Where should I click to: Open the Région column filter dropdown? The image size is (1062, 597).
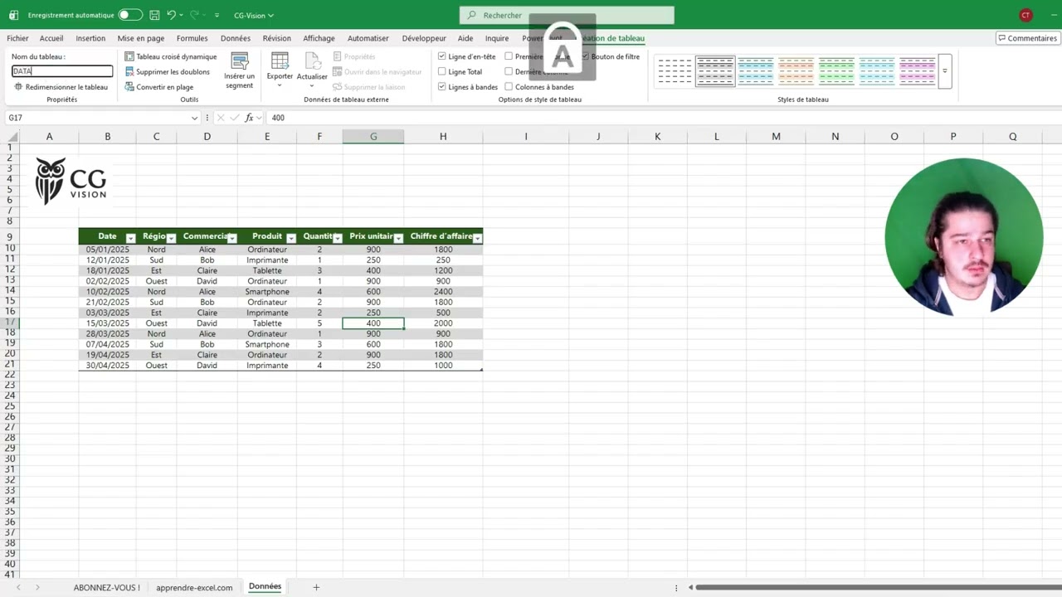(x=171, y=238)
